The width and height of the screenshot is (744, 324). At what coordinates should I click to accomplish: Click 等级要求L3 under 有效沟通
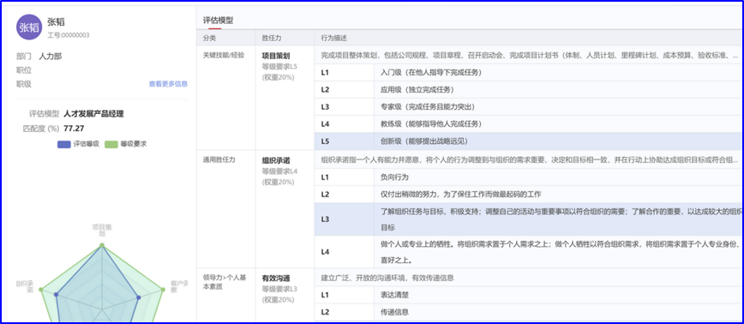click(x=280, y=289)
